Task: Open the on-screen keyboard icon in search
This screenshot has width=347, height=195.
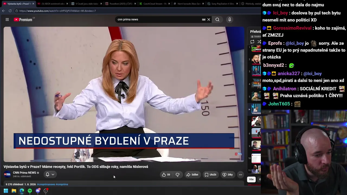Action: (204, 19)
